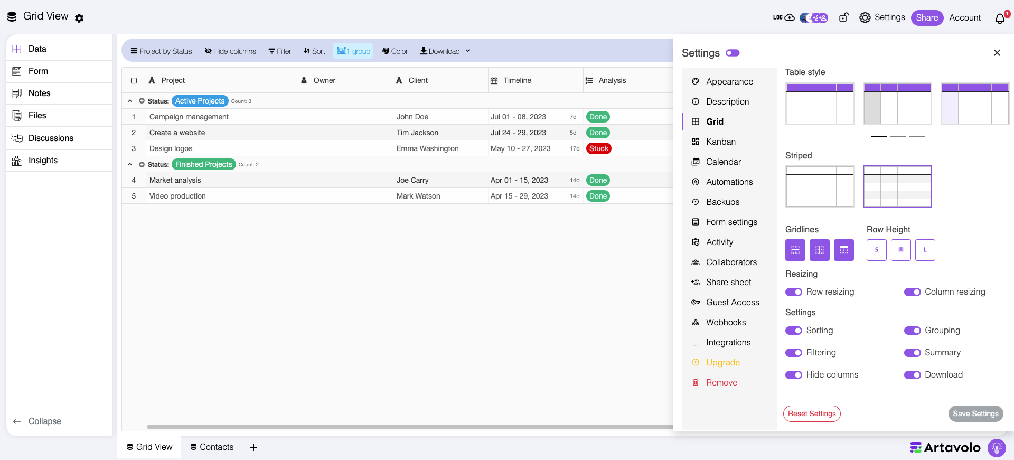
Task: Click the horizontal scrollbar of the grid
Action: 410,427
